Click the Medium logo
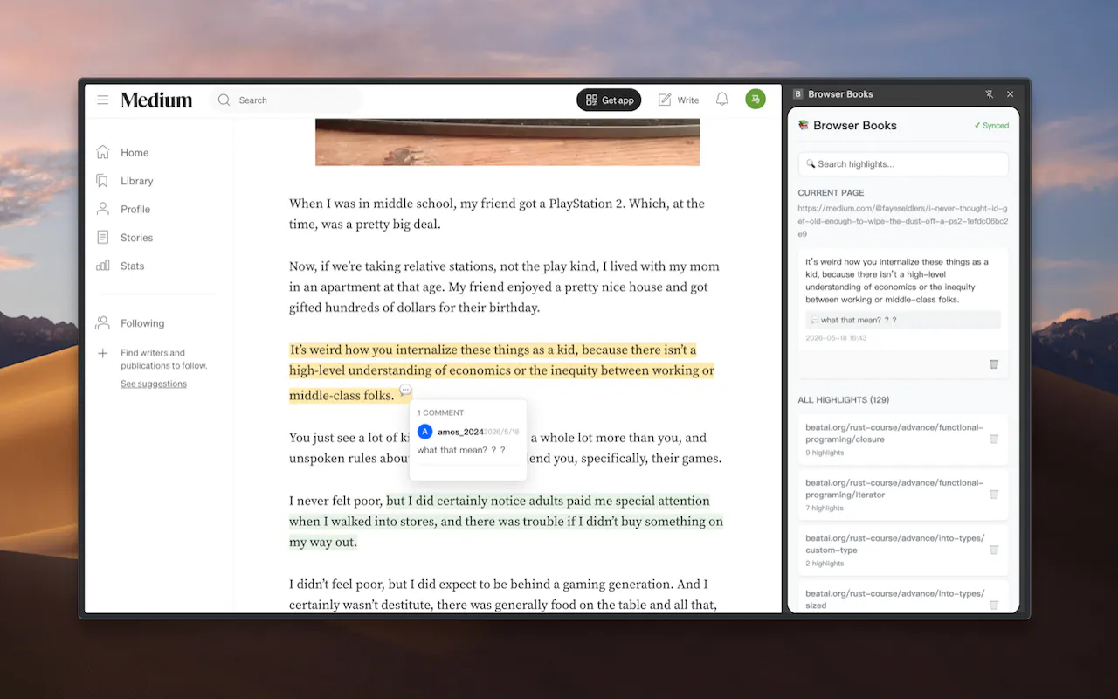This screenshot has height=699, width=1118. coord(156,100)
